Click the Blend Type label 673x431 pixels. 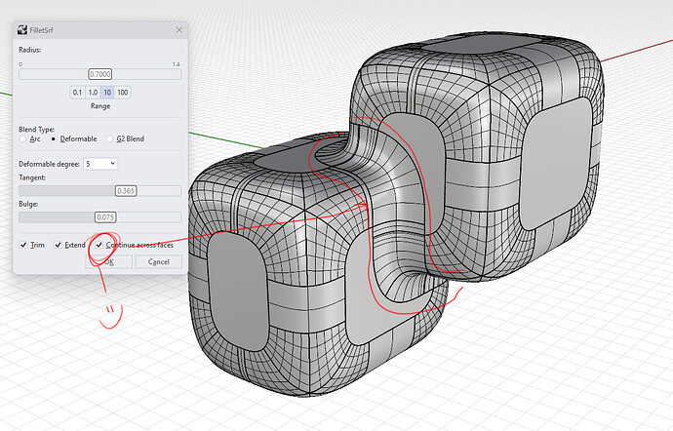[36, 130]
